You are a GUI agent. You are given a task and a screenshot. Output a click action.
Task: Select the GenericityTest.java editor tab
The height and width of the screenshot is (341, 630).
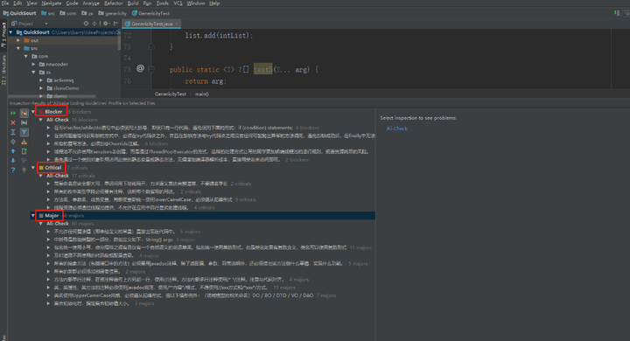tap(151, 24)
